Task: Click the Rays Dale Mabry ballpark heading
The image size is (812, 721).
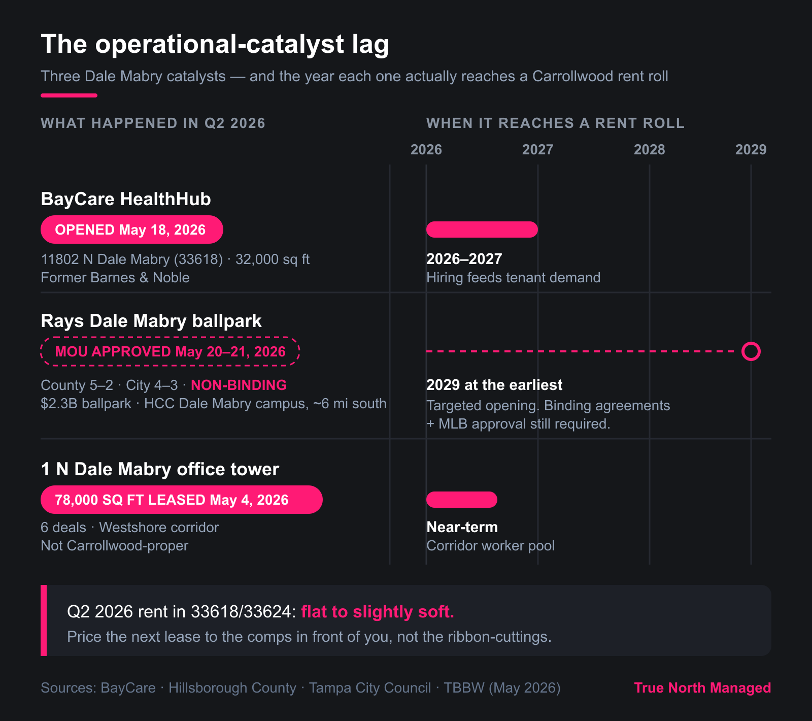Action: [151, 321]
